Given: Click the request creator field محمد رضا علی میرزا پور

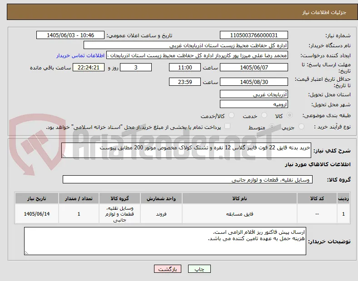Looking at the screenshot, I should (x=197, y=55).
